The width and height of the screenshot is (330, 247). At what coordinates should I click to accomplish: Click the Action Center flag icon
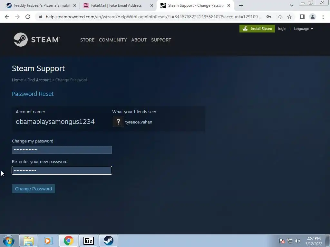tap(282, 241)
